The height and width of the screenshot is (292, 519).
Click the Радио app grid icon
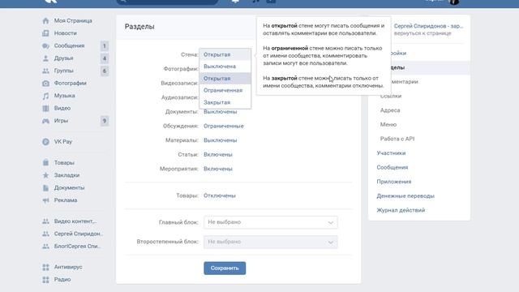pos(45,279)
